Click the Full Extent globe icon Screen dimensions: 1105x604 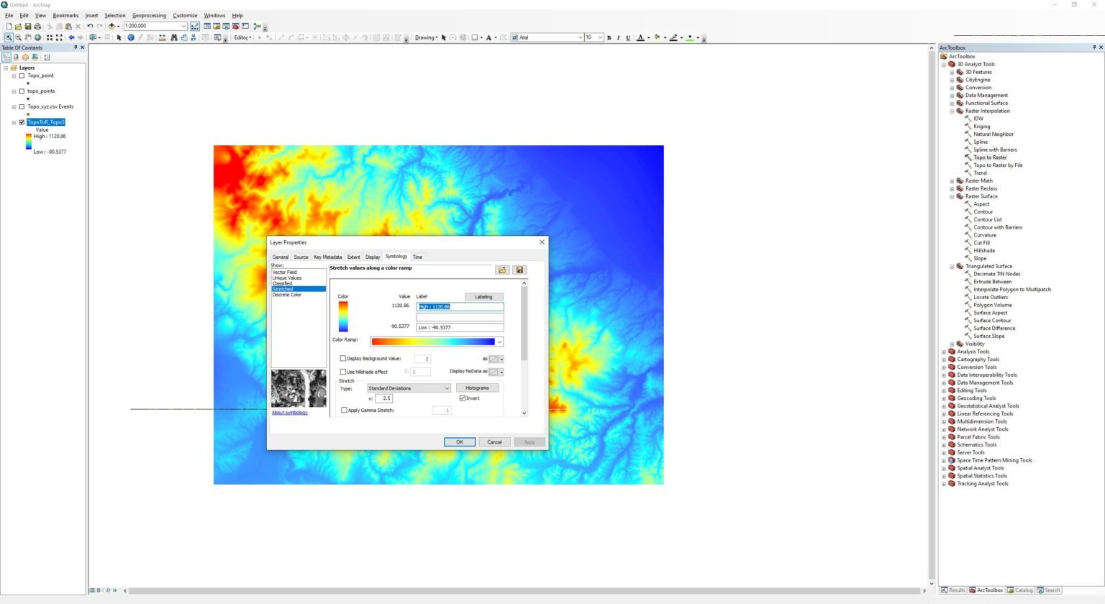tap(37, 38)
